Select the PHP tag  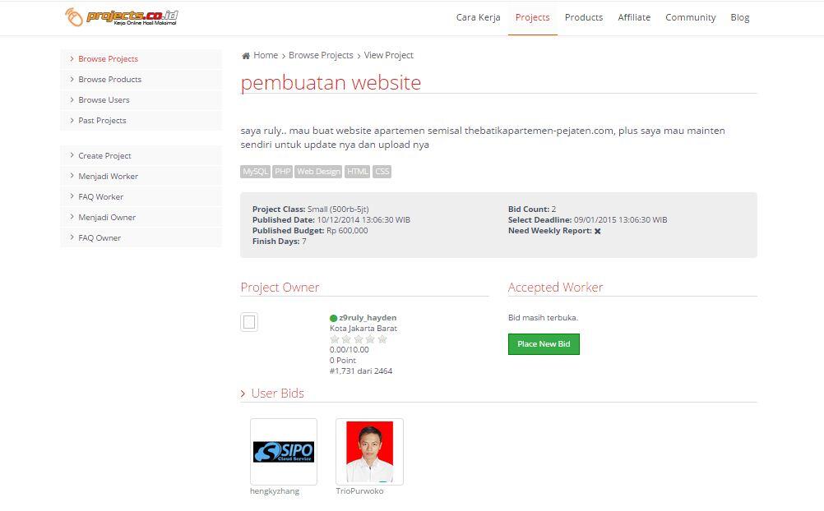point(282,172)
